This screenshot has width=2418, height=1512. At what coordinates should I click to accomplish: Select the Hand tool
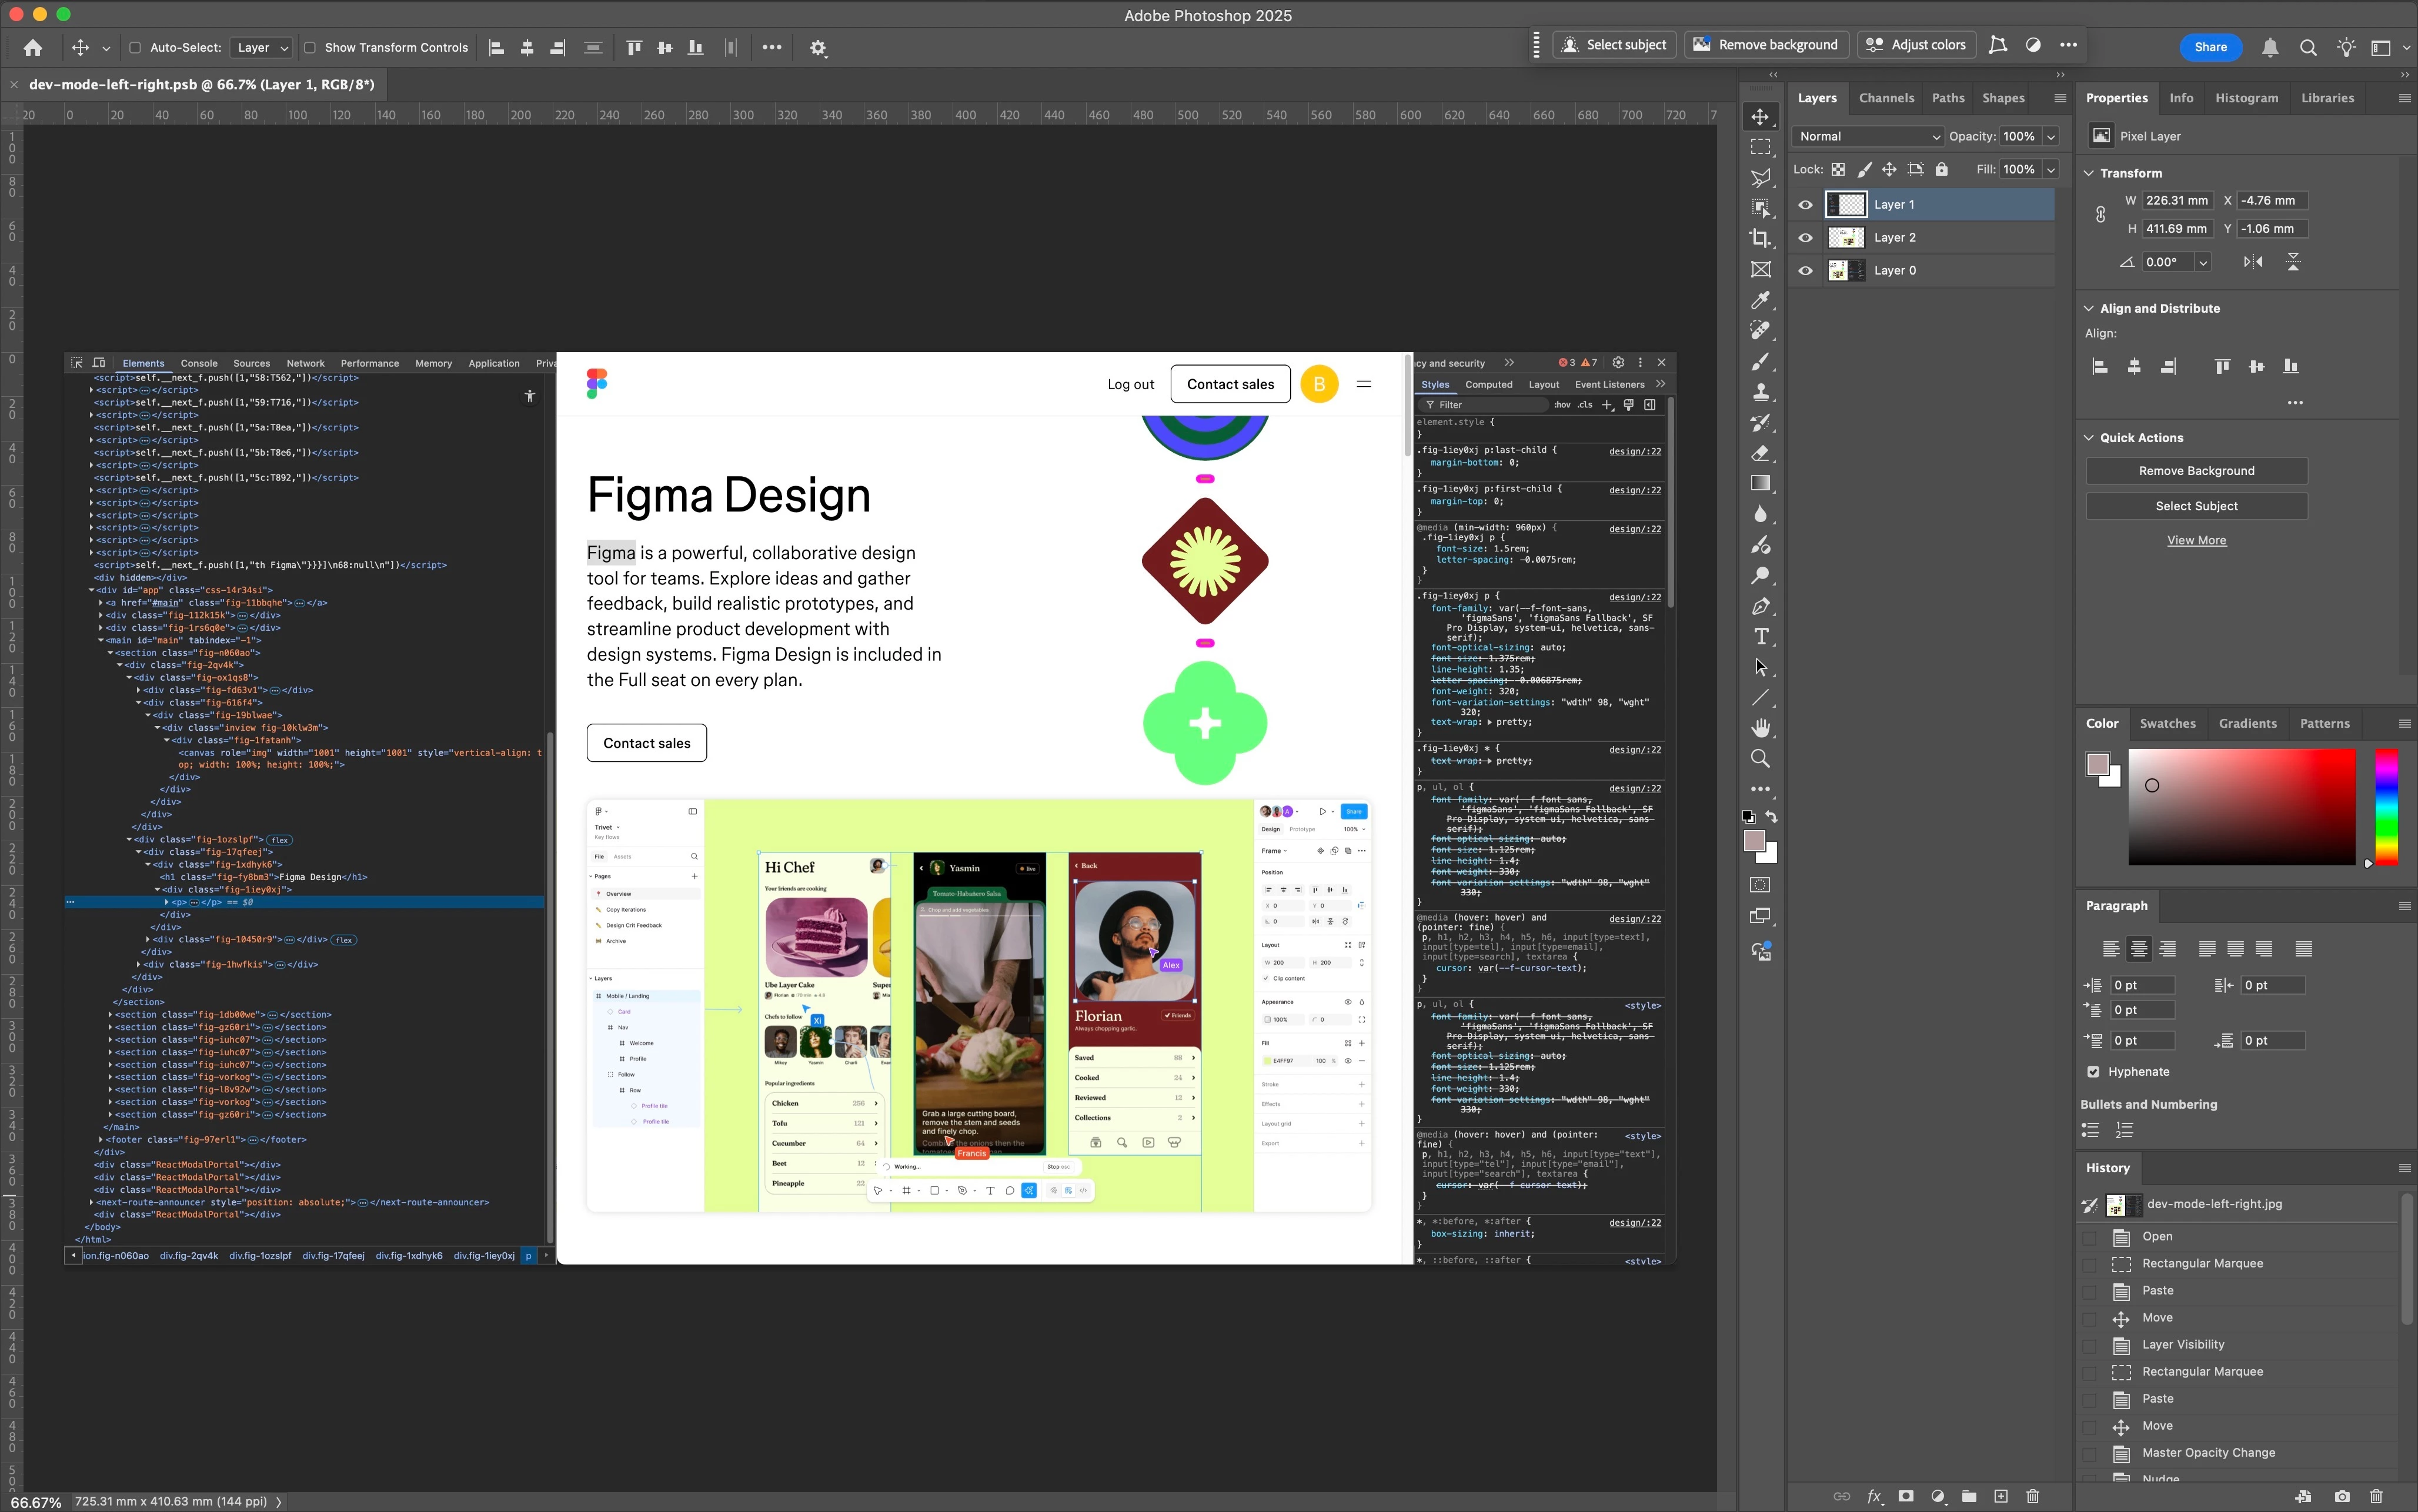tap(1760, 728)
